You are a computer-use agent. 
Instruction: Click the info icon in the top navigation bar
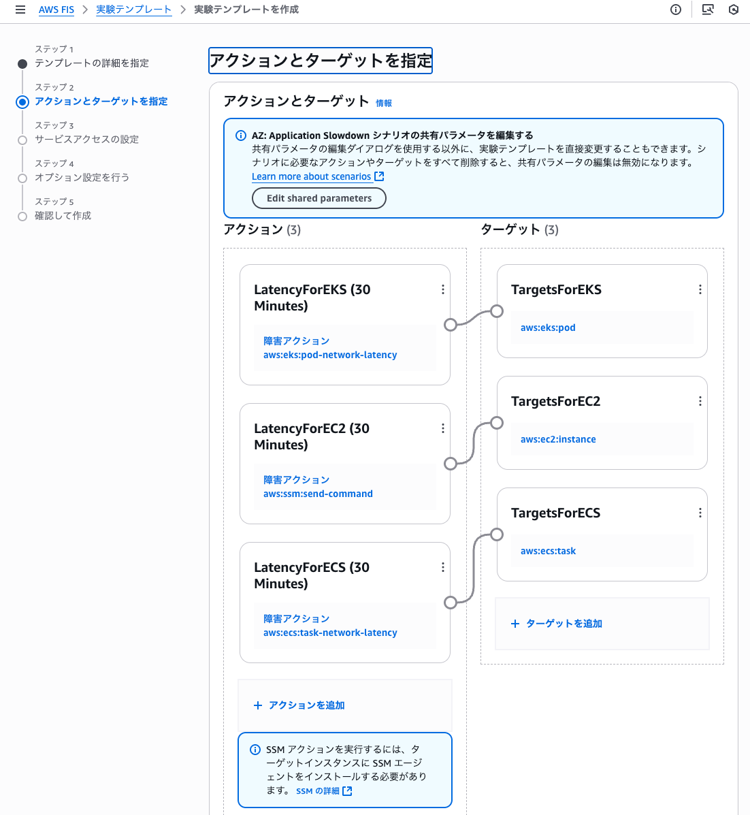675,10
